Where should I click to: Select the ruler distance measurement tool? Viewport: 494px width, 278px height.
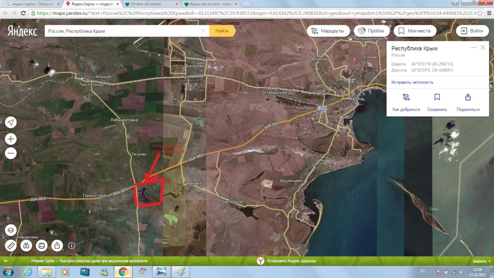tap(11, 246)
